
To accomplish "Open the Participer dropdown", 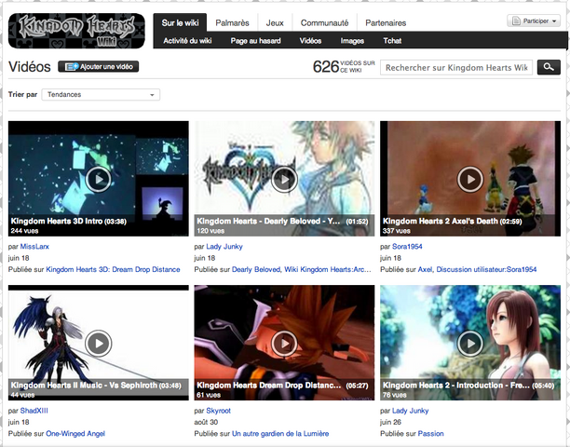I will point(534,21).
